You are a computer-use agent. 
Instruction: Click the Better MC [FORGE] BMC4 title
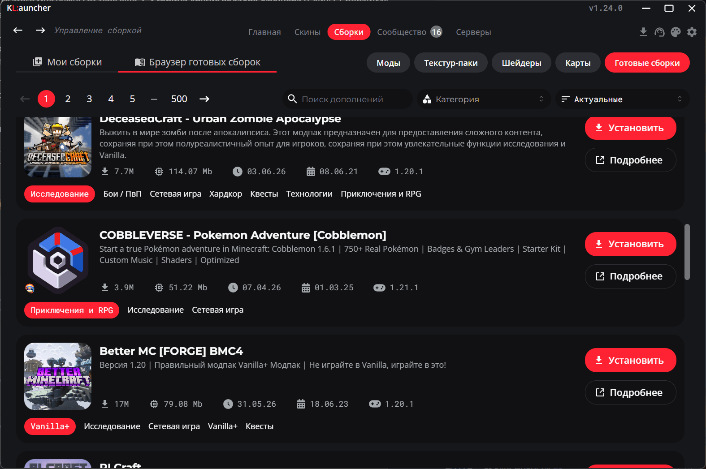click(x=171, y=351)
